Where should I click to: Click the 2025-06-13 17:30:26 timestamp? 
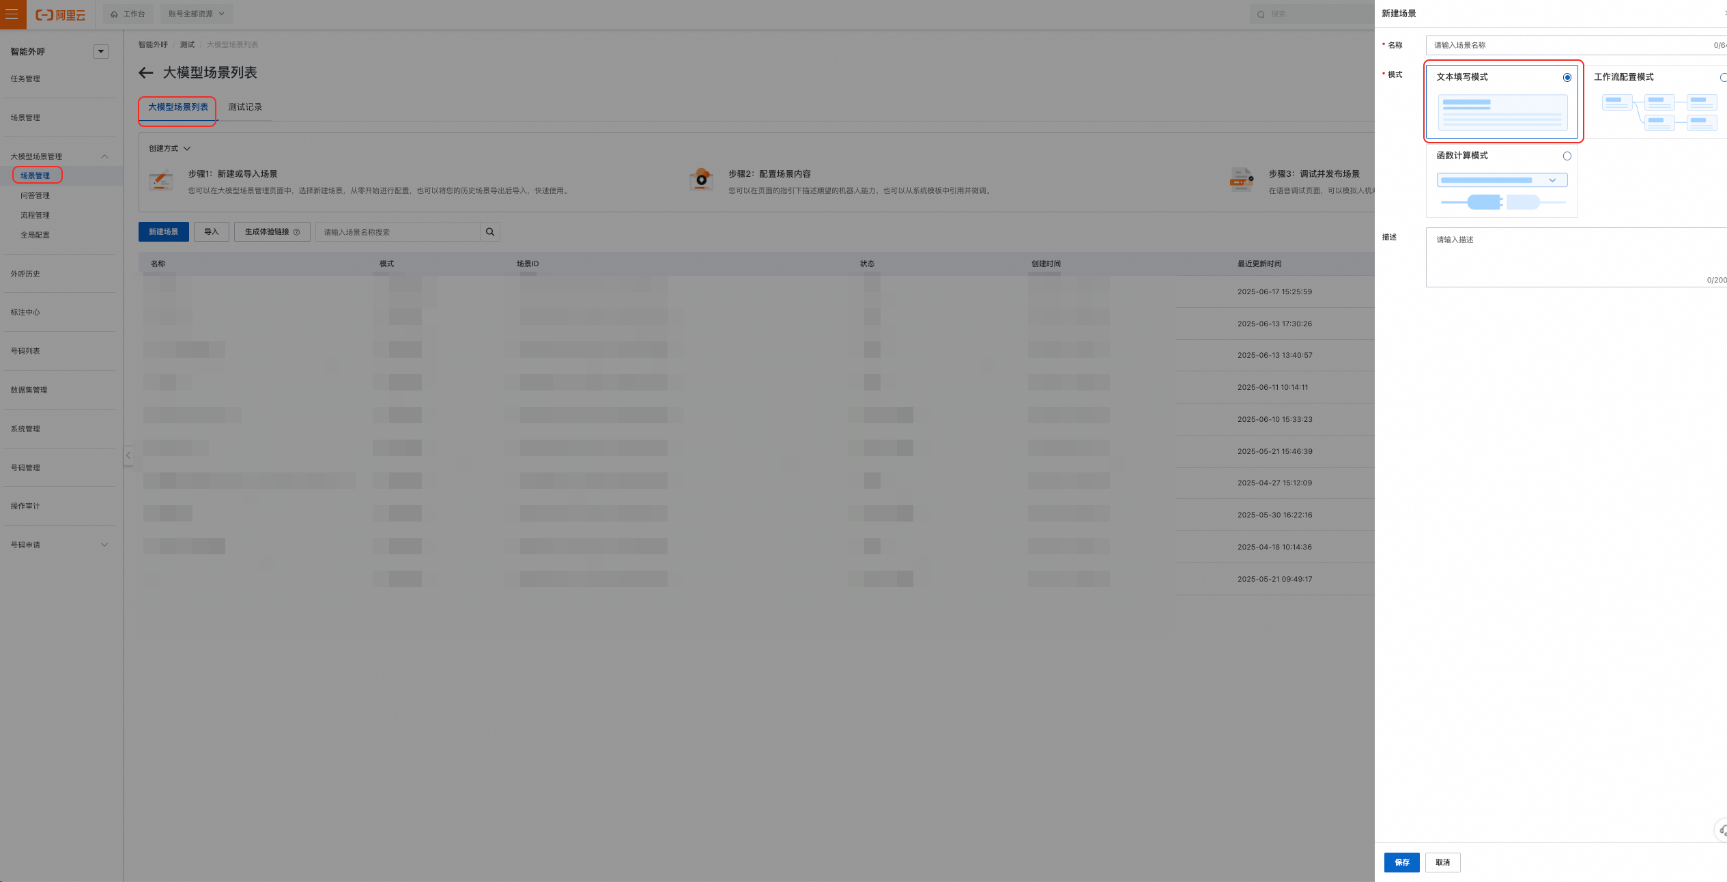[x=1274, y=324]
